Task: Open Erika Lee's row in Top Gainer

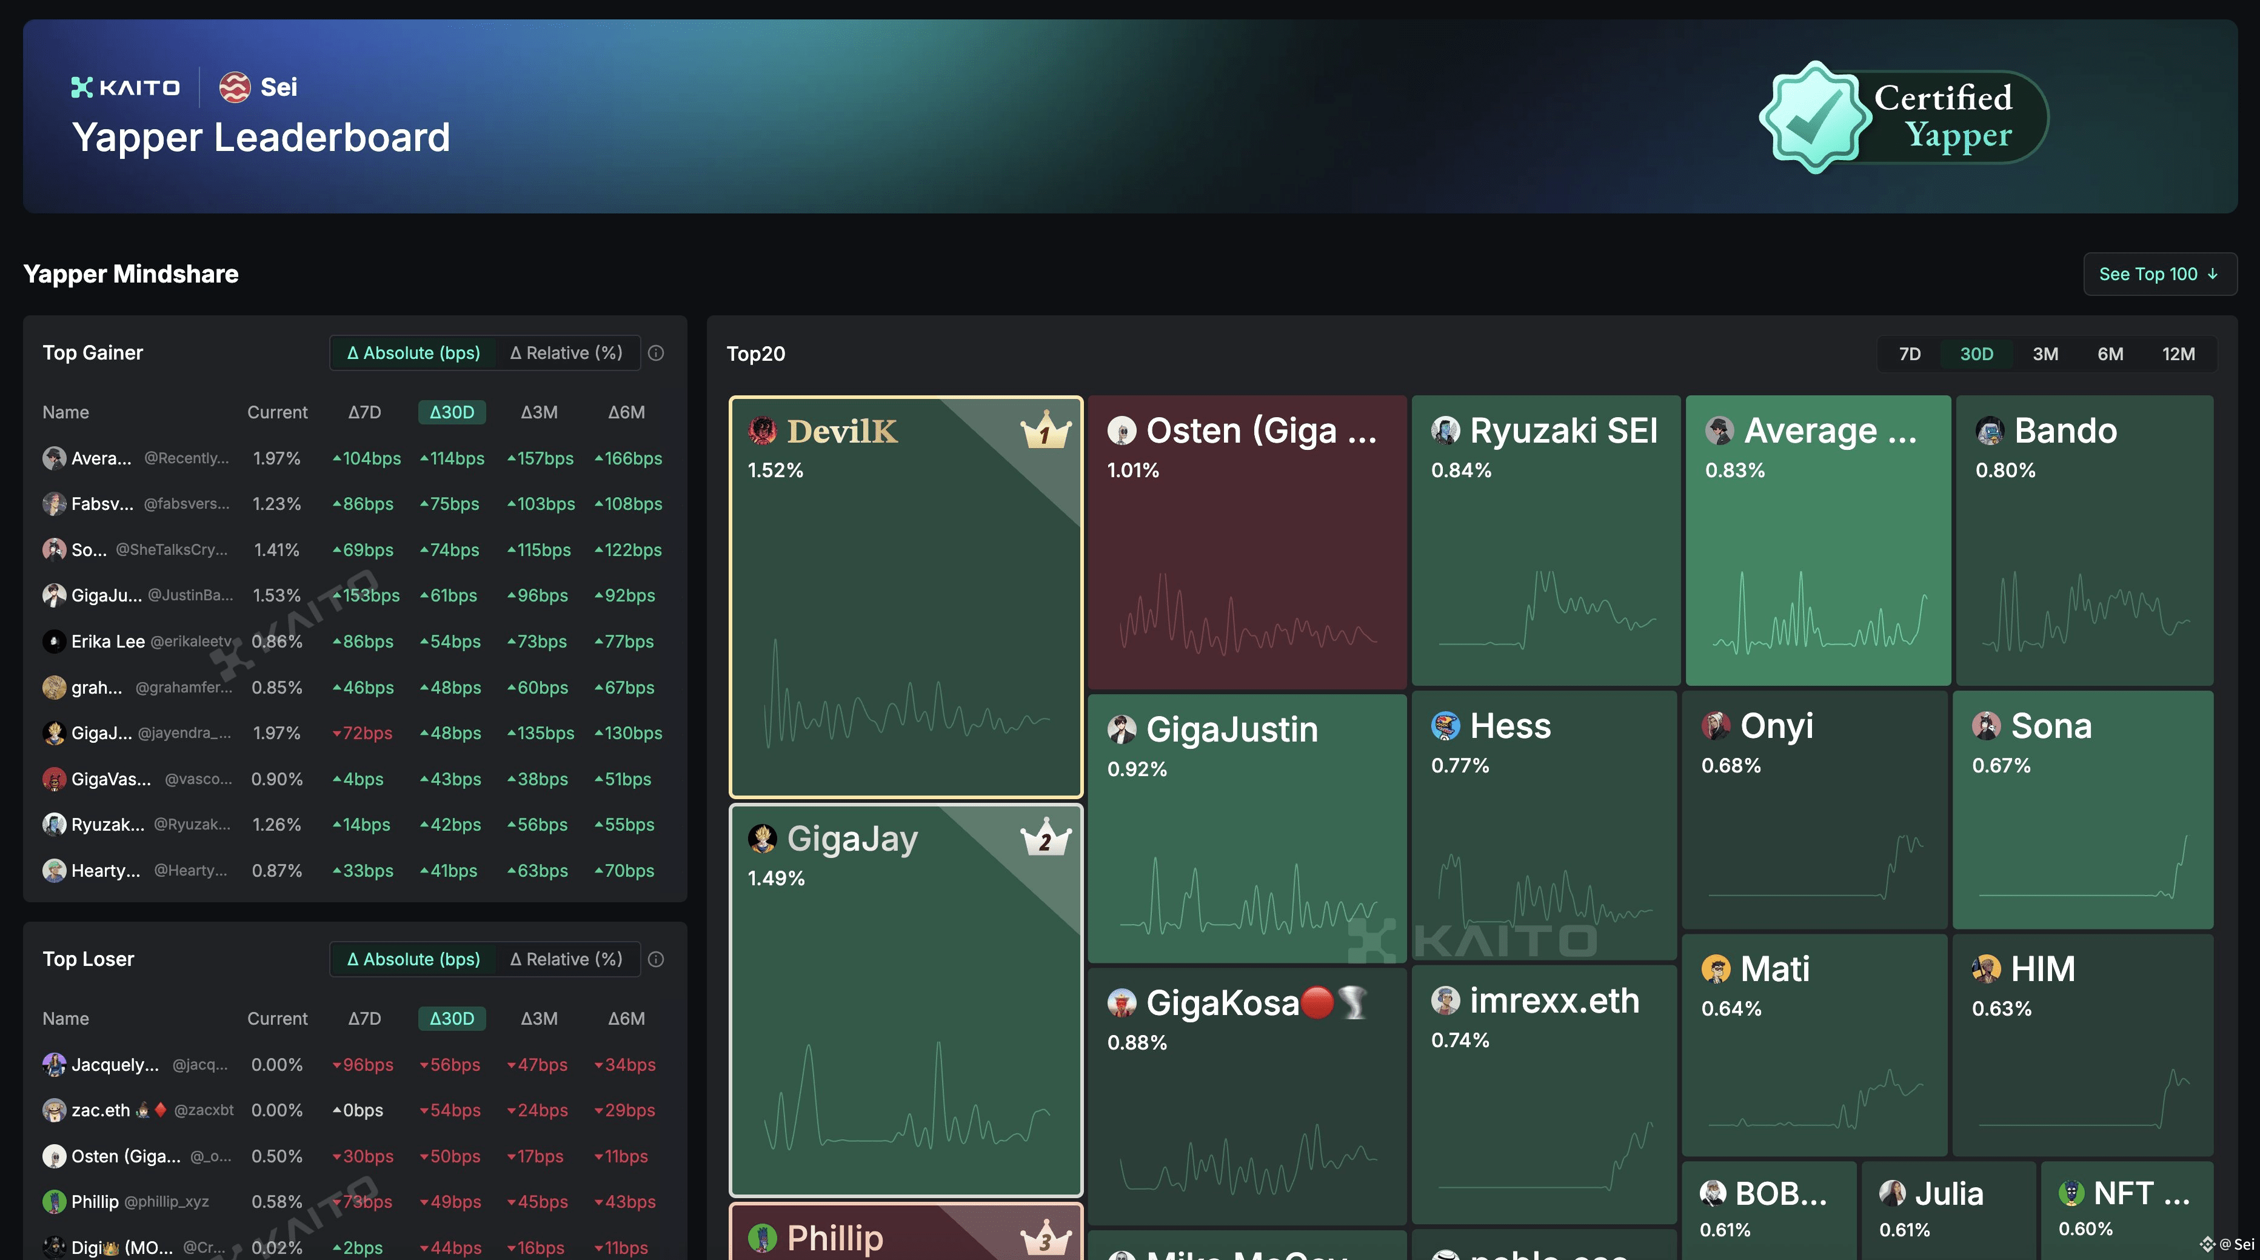Action: coord(108,642)
